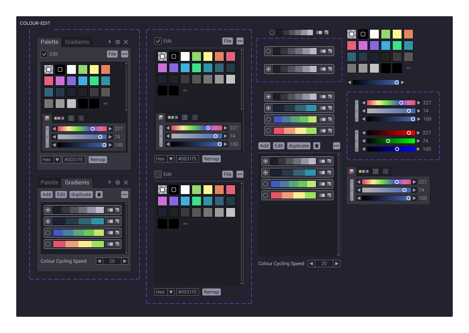
Task: Open Hex dropdown in tabless editor with sliders
Action: pyautogui.click(x=171, y=159)
